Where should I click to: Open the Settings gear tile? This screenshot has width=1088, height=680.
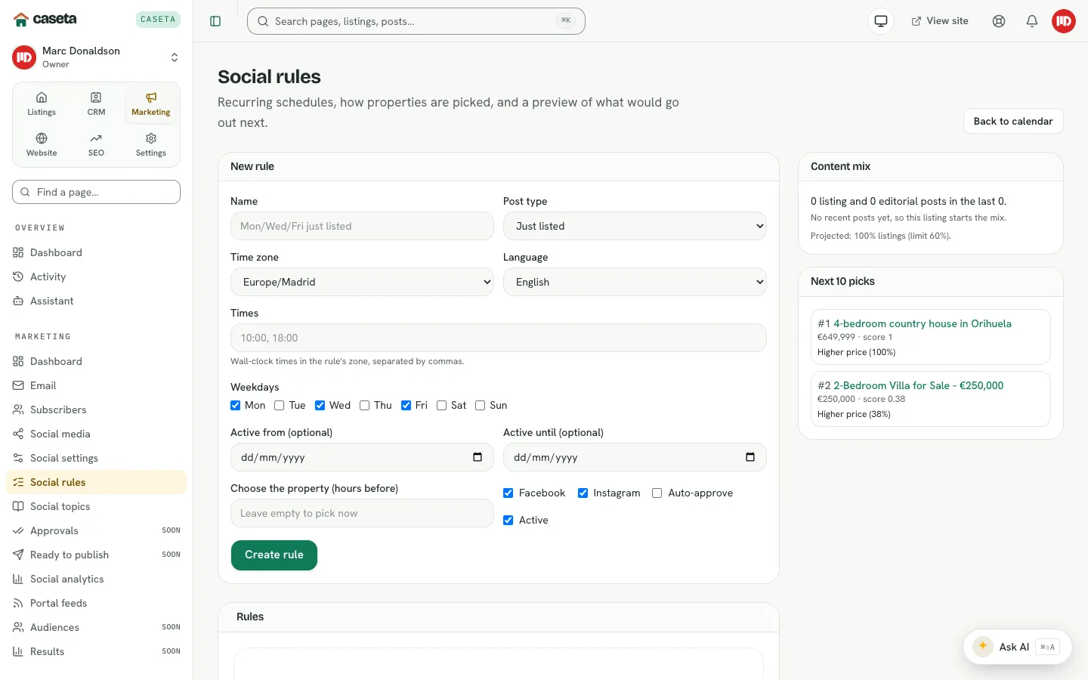coord(151,145)
